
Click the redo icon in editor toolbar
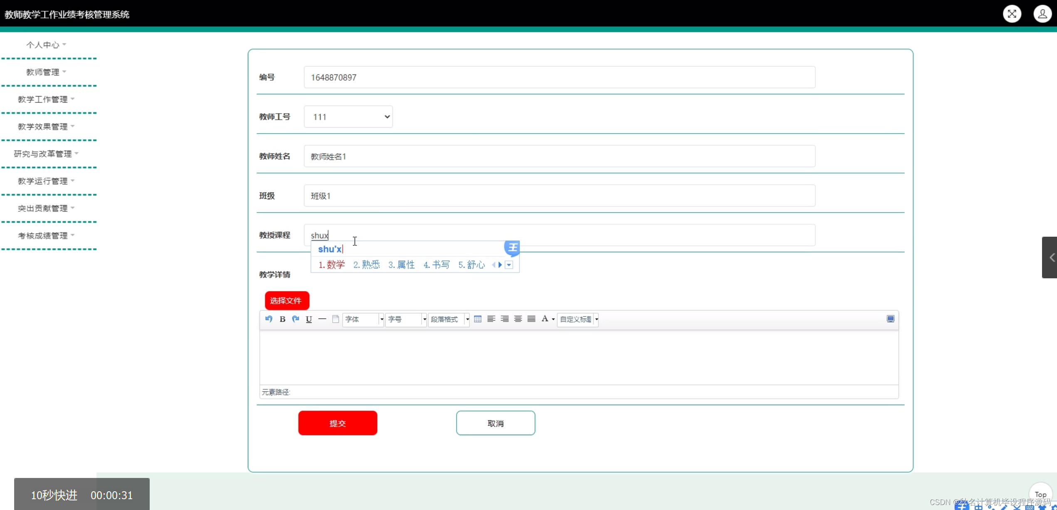296,319
